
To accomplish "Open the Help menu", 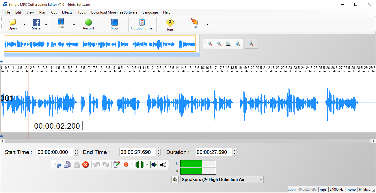I will tap(167, 12).
